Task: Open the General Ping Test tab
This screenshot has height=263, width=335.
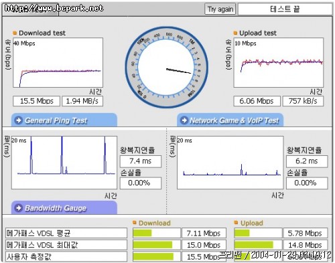Action: (64, 120)
